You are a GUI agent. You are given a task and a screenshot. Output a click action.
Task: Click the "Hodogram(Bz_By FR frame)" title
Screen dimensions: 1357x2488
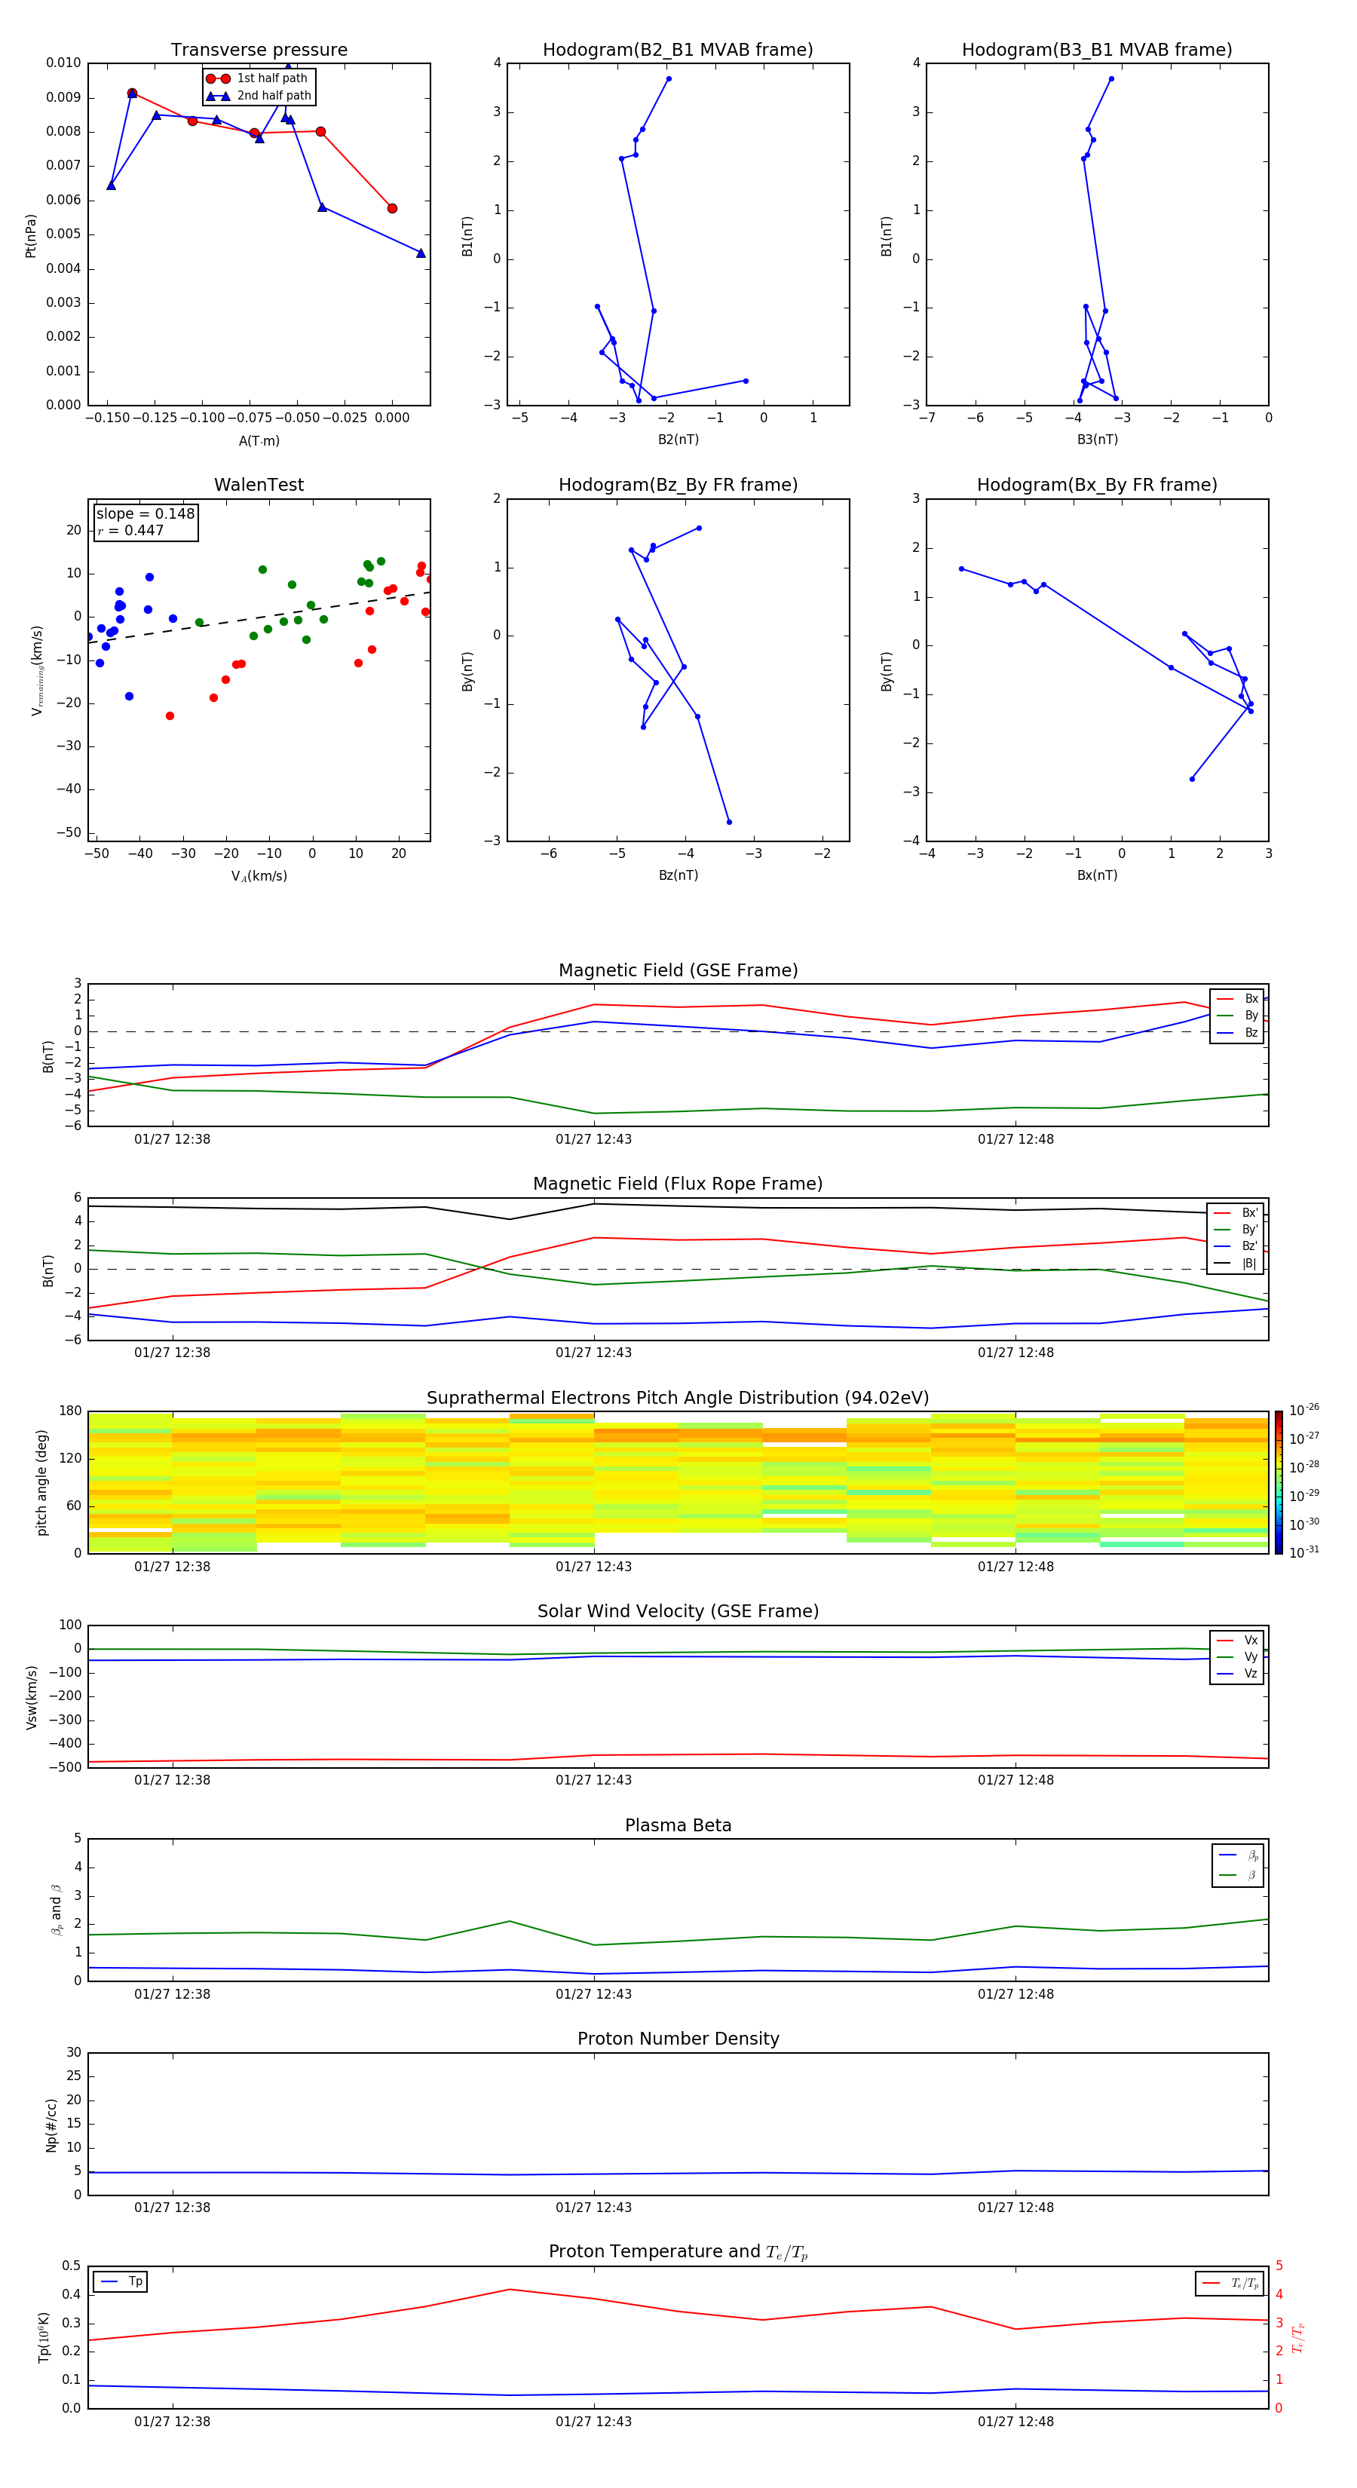tap(678, 485)
